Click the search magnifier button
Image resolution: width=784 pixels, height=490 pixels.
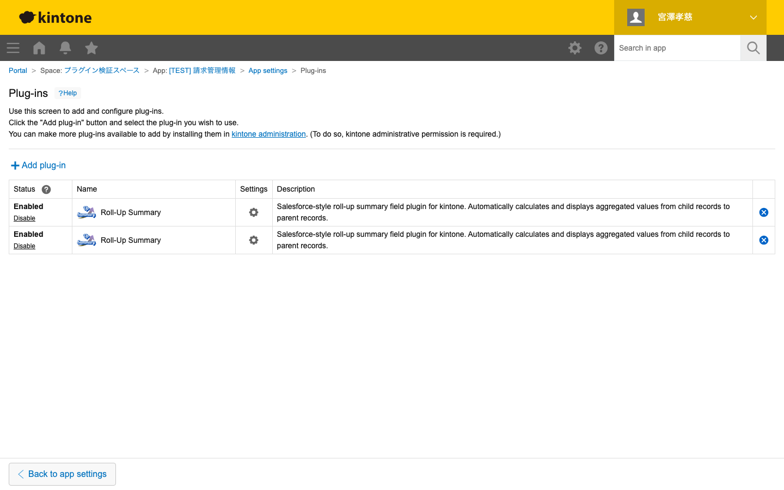click(x=753, y=48)
